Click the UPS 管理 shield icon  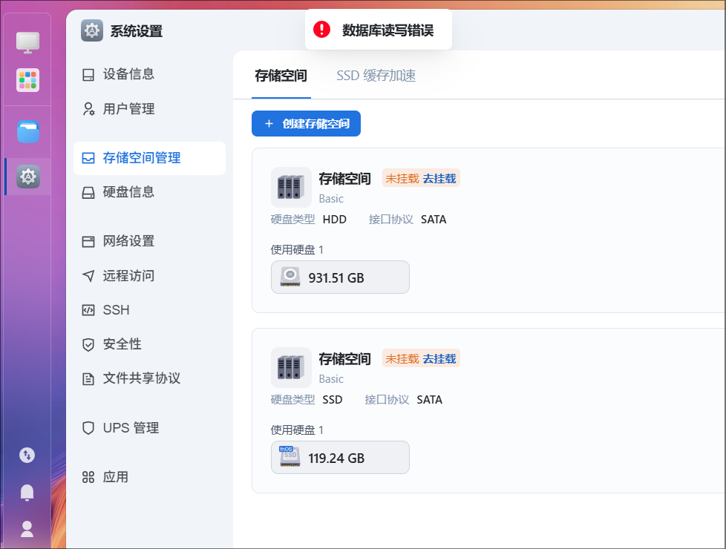(x=88, y=428)
